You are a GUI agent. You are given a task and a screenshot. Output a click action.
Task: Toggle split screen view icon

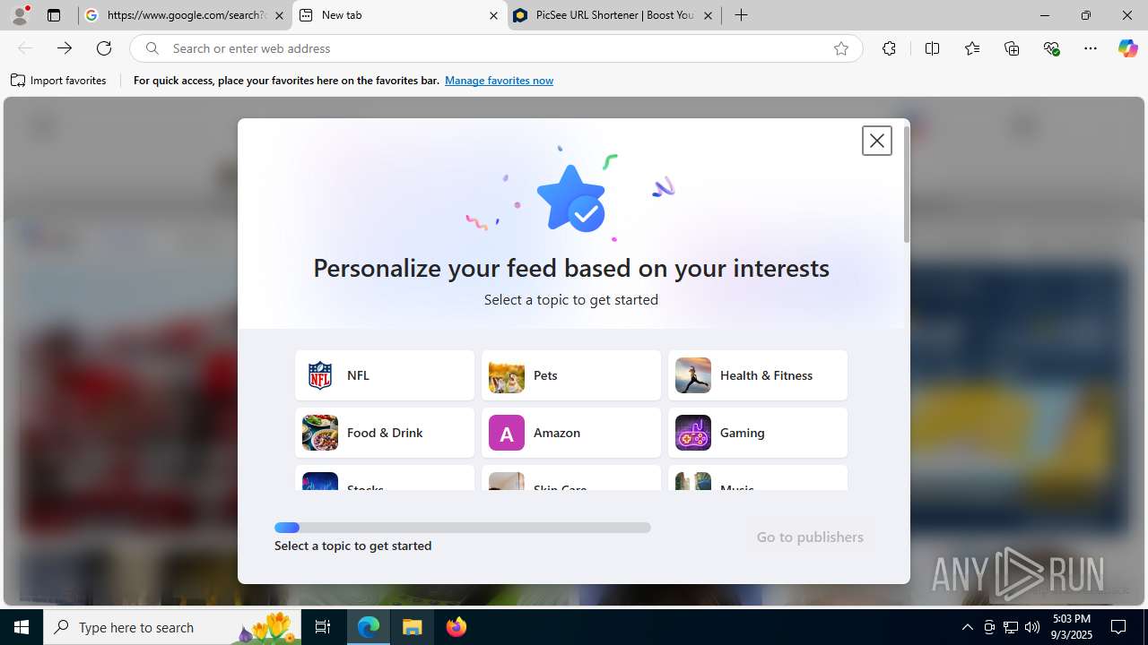coord(932,48)
